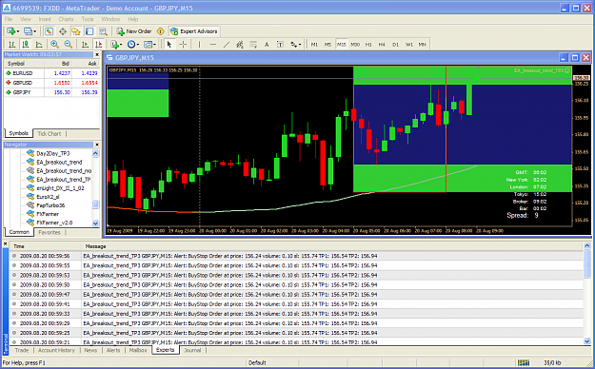Select the Text Label tool

[x=280, y=45]
